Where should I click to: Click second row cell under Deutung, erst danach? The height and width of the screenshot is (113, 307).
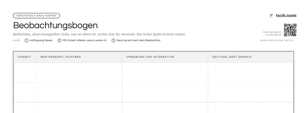(x=251, y=92)
